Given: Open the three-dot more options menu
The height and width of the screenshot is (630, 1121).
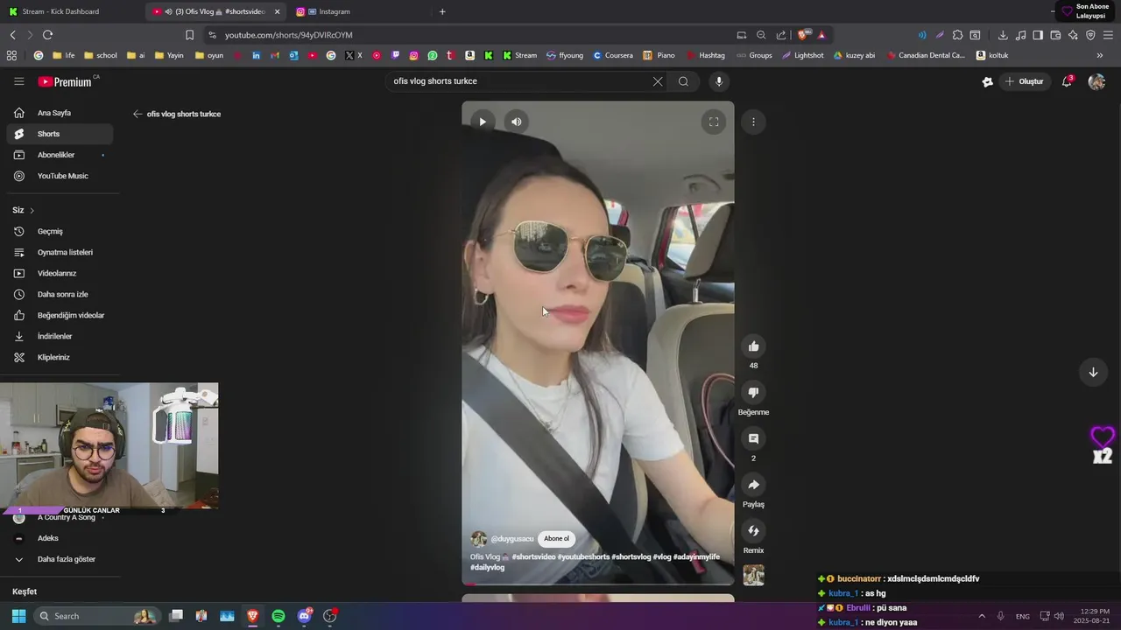Looking at the screenshot, I should pos(753,122).
